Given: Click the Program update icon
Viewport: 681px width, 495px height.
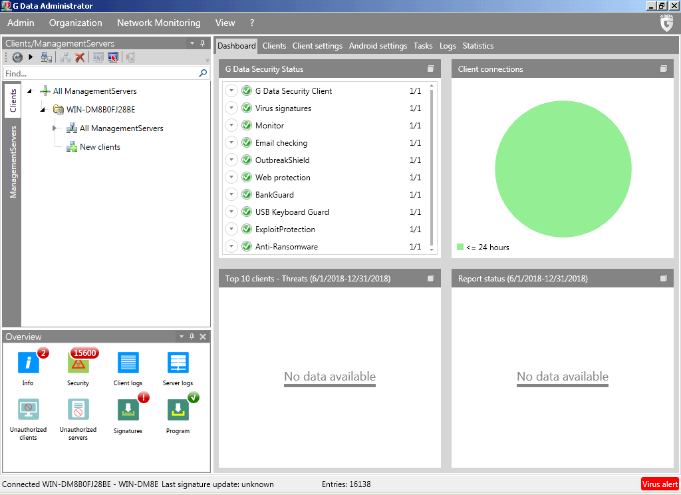Looking at the screenshot, I should [178, 411].
